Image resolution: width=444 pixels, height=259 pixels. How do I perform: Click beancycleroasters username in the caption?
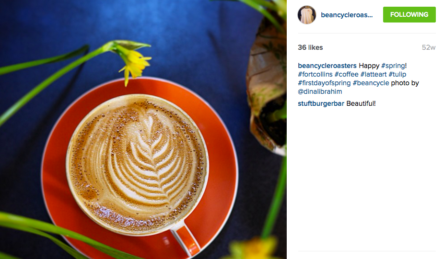(327, 66)
